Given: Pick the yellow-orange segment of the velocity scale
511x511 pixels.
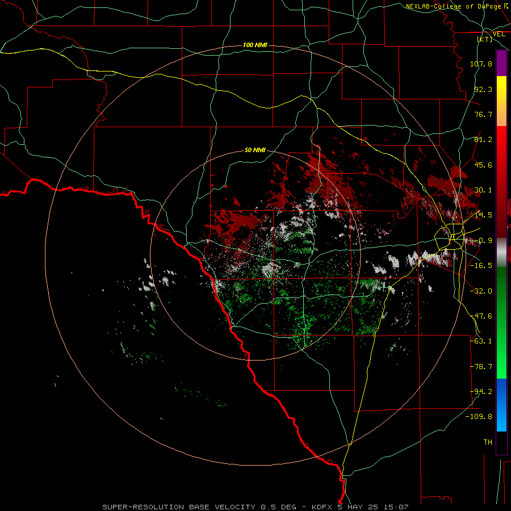Looking at the screenshot, I should (501, 101).
